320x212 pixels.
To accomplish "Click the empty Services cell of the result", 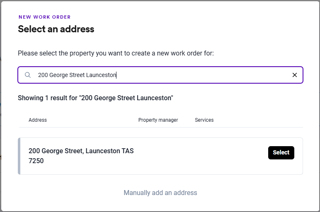I will coord(204,156).
